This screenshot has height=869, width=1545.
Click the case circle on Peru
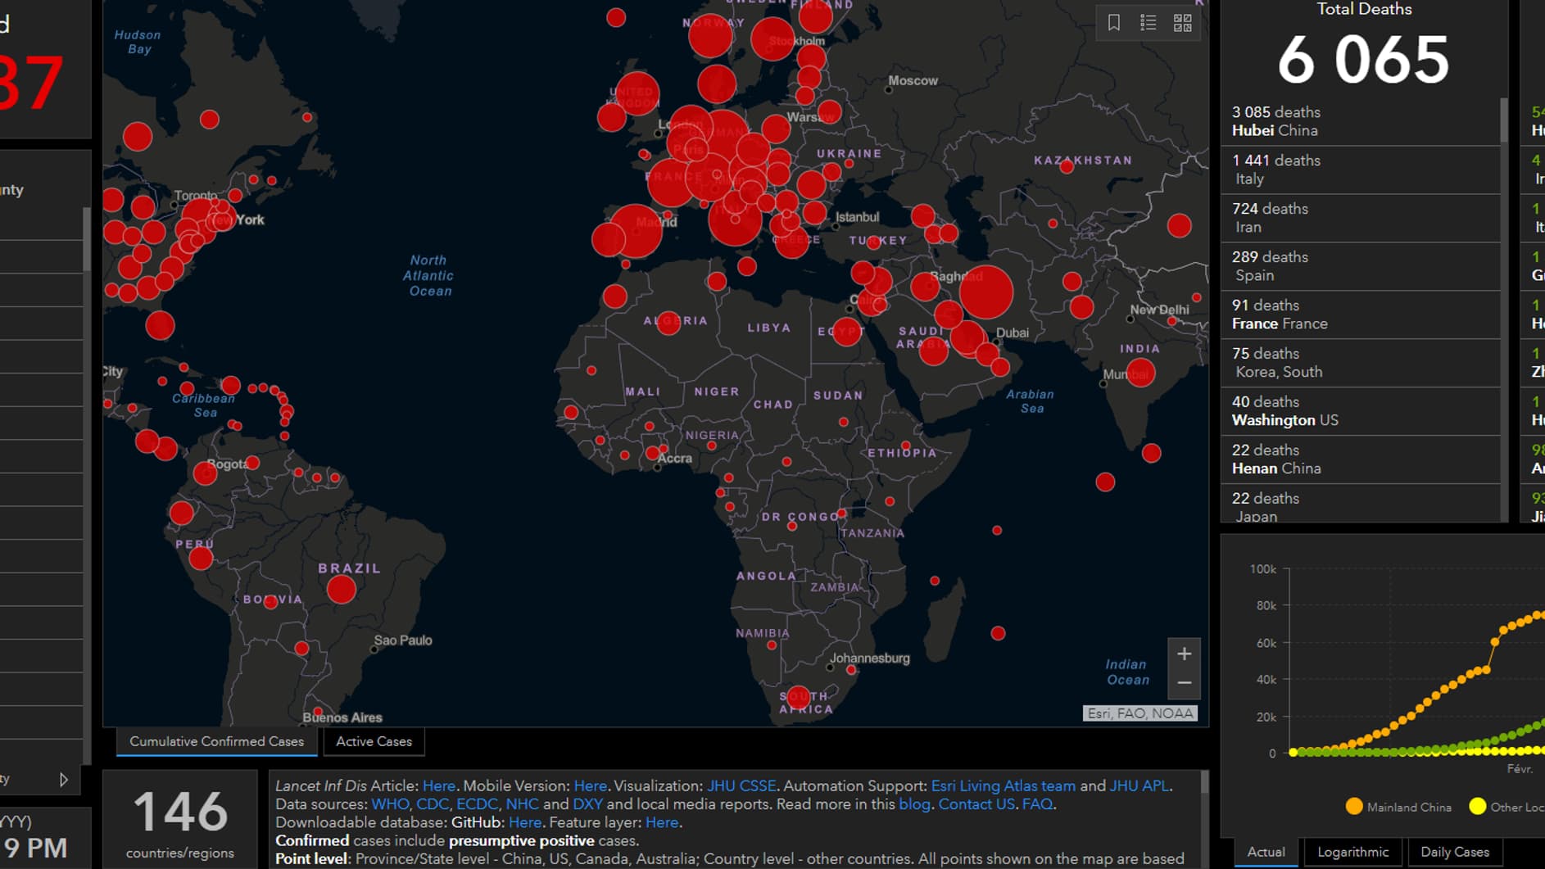[201, 559]
